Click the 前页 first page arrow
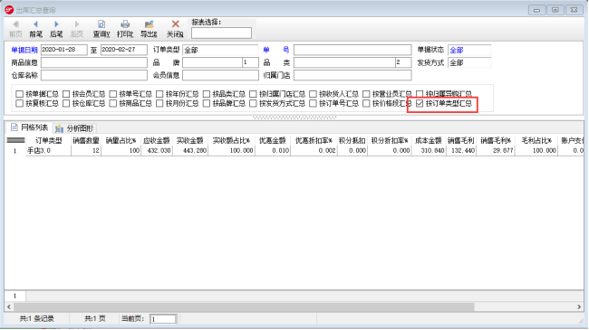The width and height of the screenshot is (589, 330). coord(15,29)
